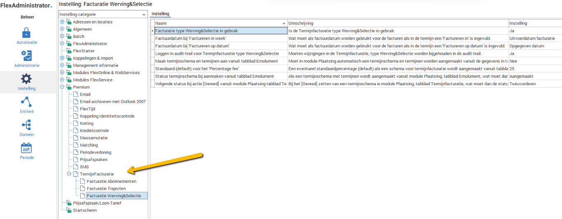
Task: Sort by the Naam column header
Action: point(218,23)
